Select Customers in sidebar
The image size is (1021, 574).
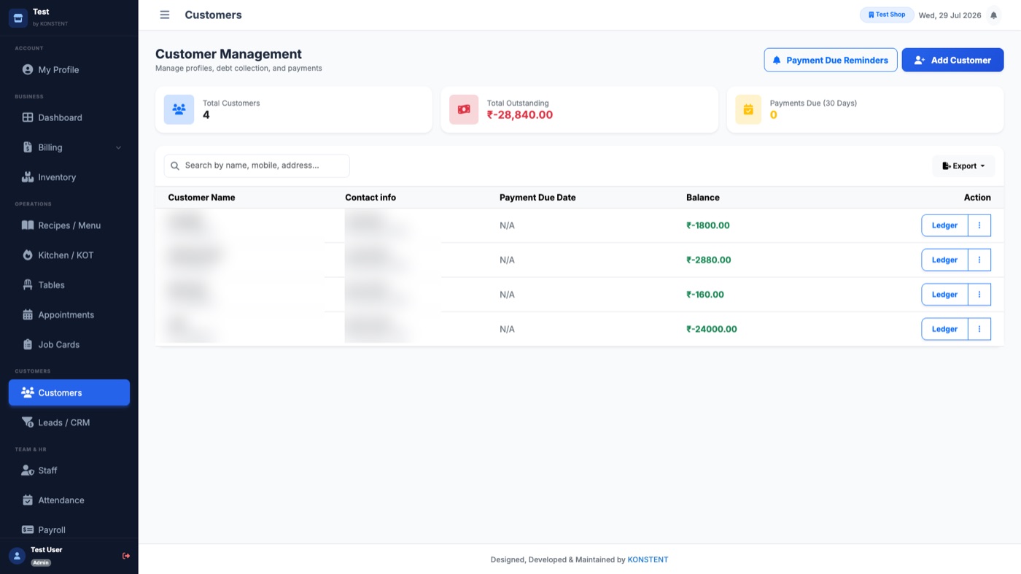tap(69, 392)
